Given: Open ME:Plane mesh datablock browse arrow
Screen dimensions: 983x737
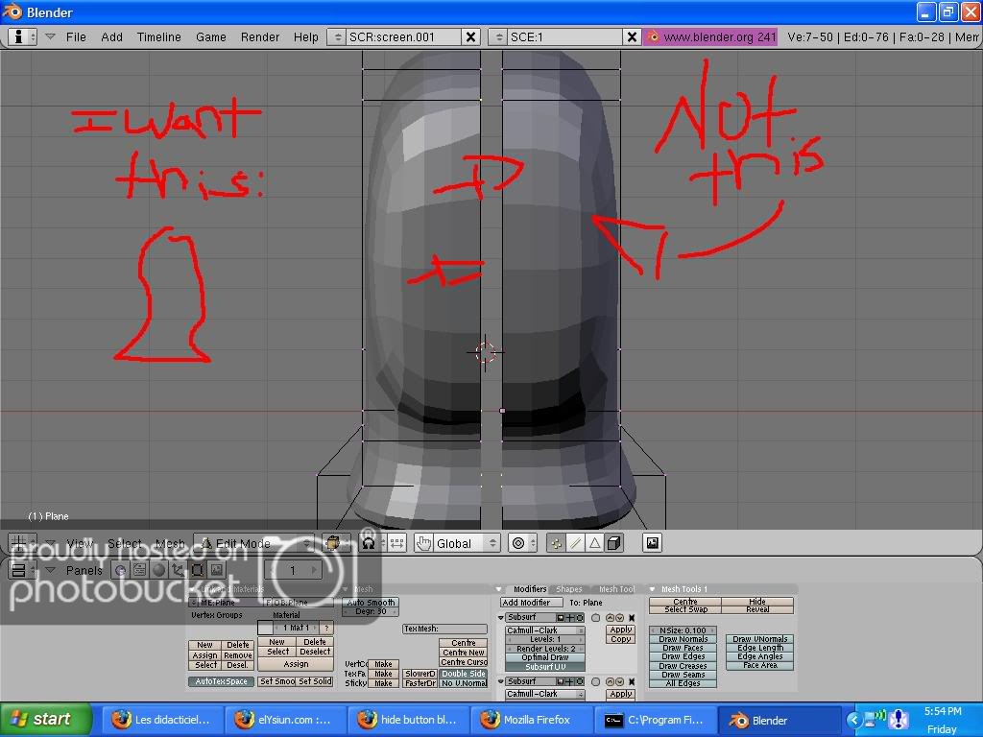Looking at the screenshot, I should [194, 603].
